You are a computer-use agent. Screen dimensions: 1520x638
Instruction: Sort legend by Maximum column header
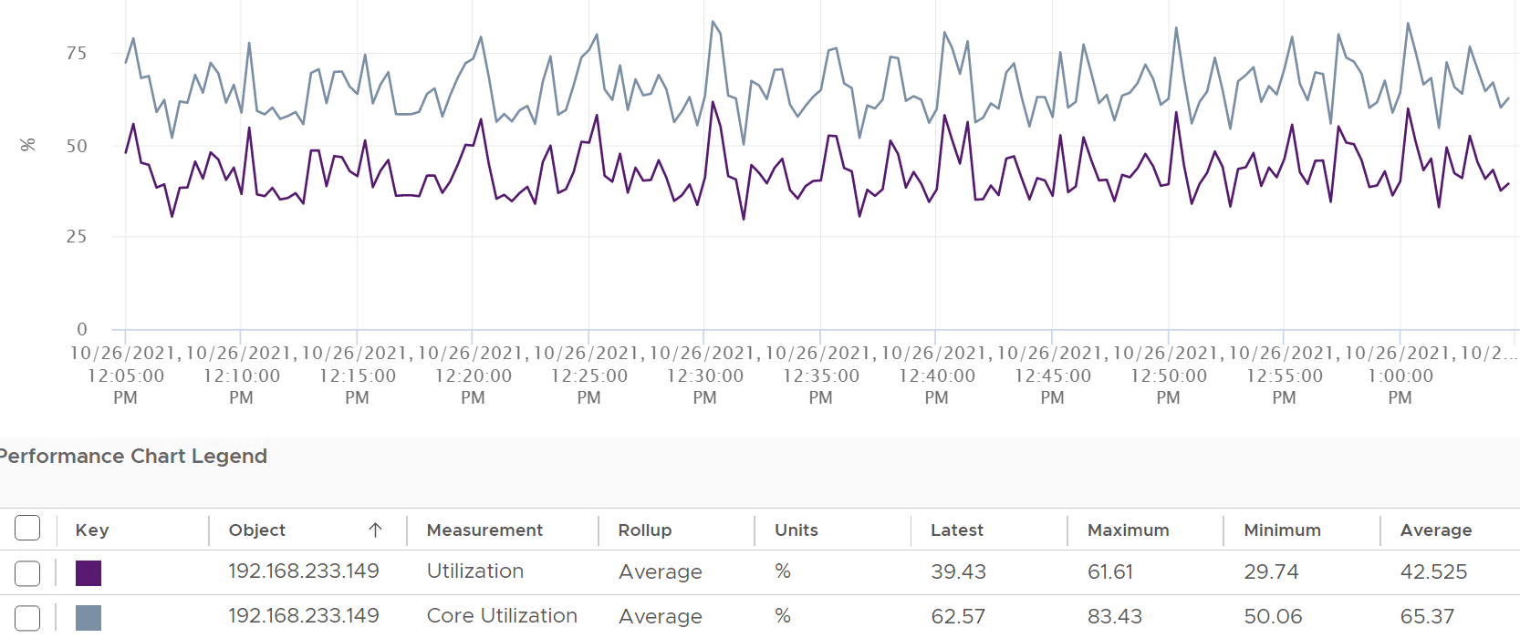coord(1128,530)
